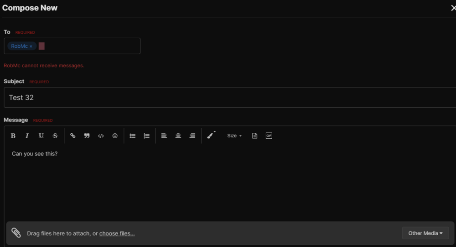
Task: Insert a bulleted list
Action: [133, 136]
